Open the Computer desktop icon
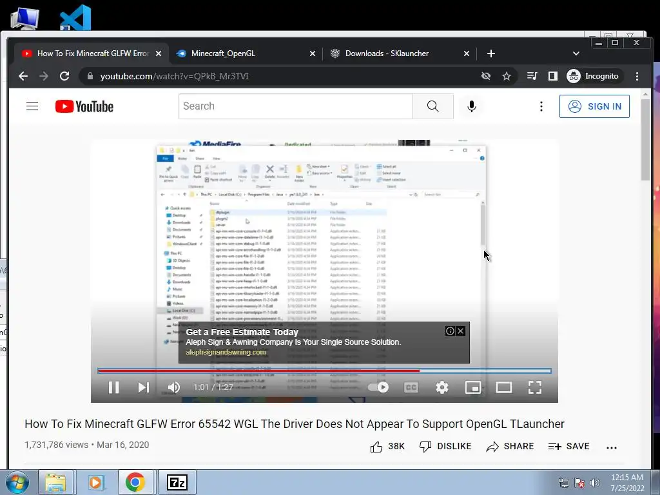Image resolution: width=660 pixels, height=495 pixels. (x=24, y=18)
